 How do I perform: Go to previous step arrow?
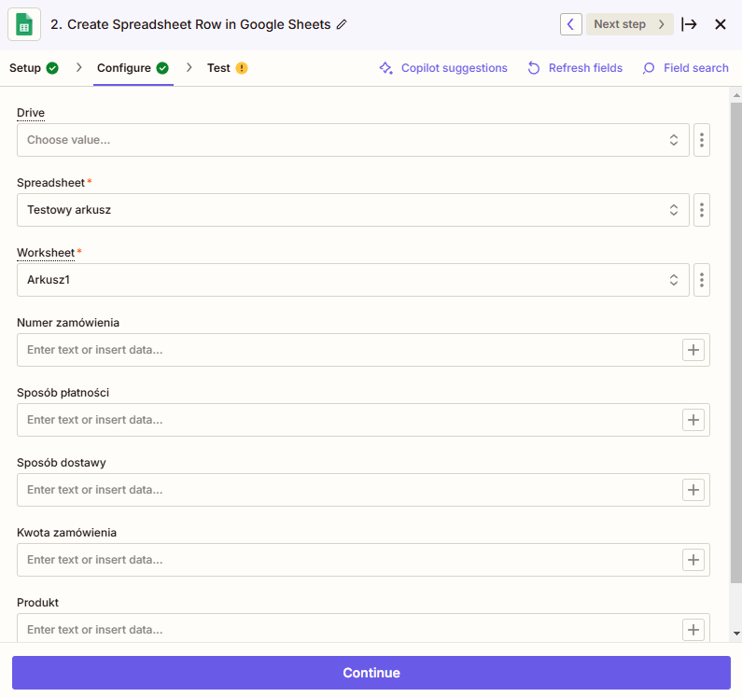pos(571,24)
